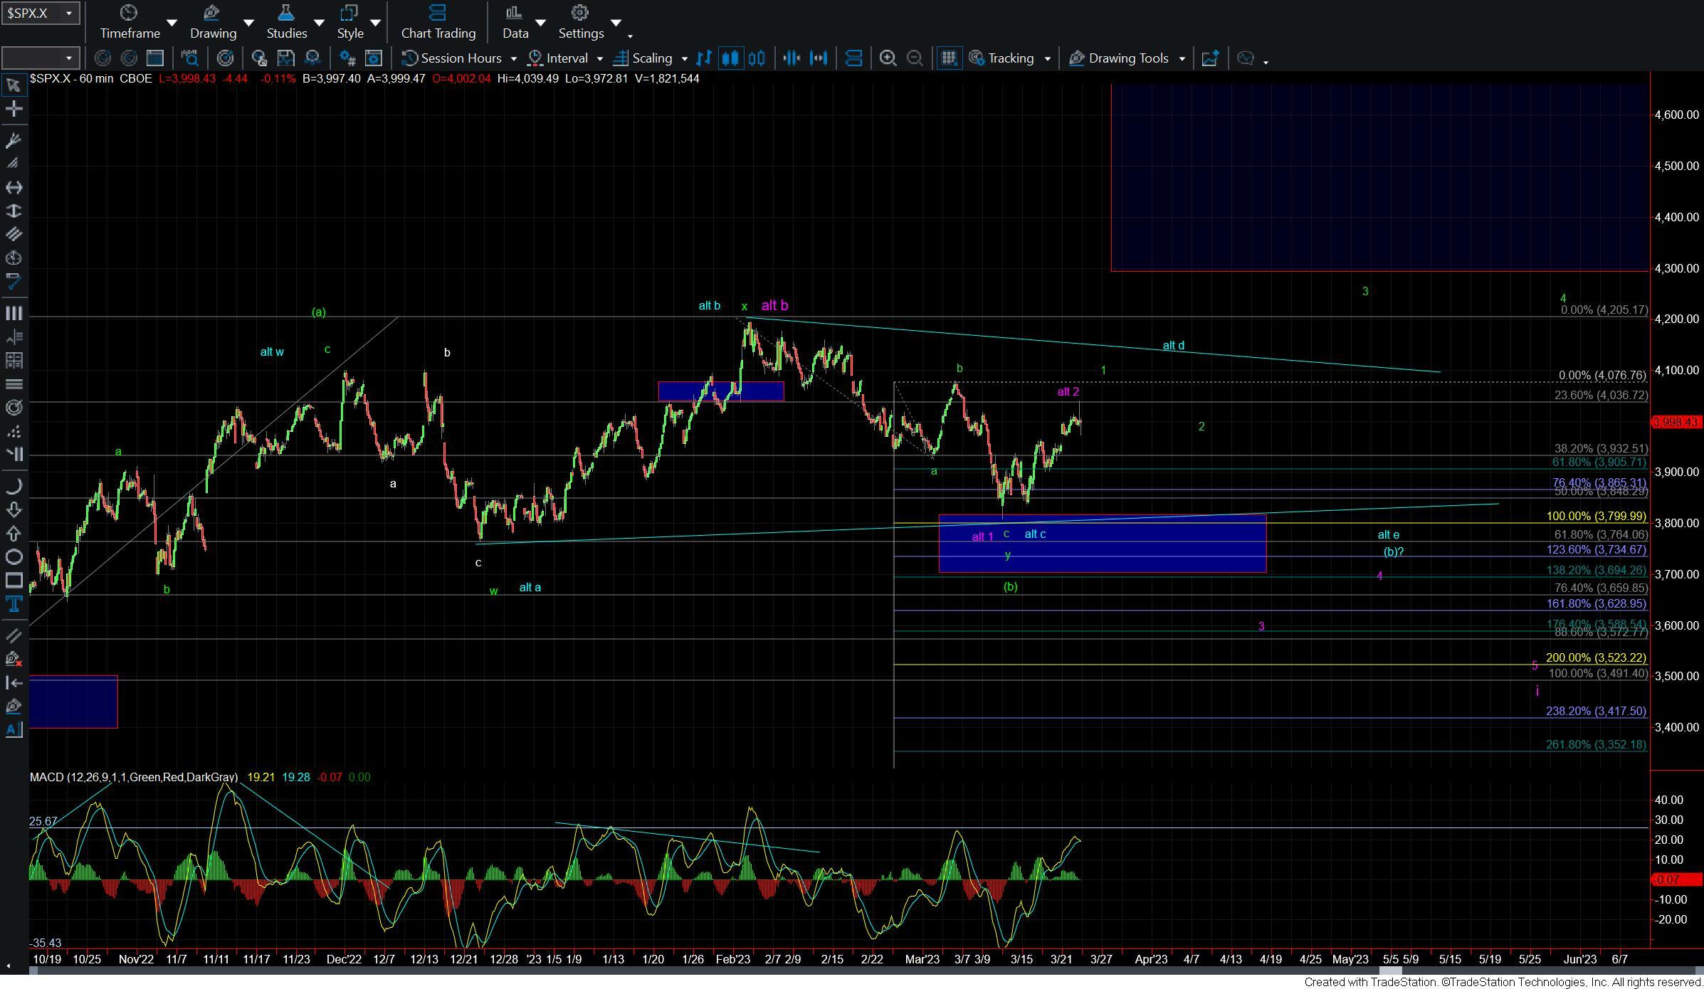The width and height of the screenshot is (1704, 989).
Task: Pick the up arrow drawing tool
Action: (14, 533)
